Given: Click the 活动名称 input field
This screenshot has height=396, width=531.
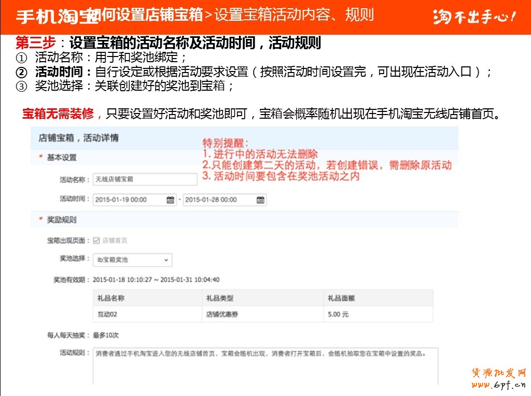Looking at the screenshot, I should pyautogui.click(x=145, y=179).
